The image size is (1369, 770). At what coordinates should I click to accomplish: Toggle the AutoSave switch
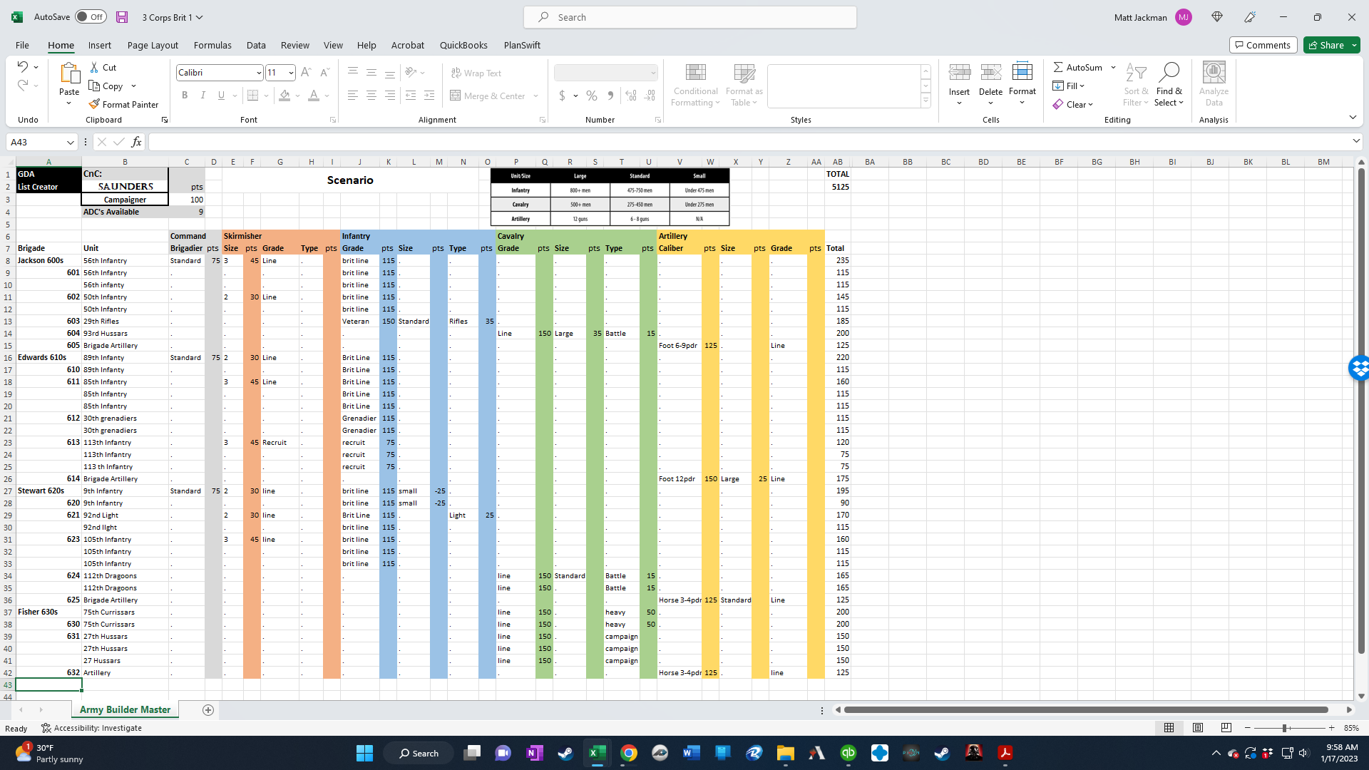point(91,17)
